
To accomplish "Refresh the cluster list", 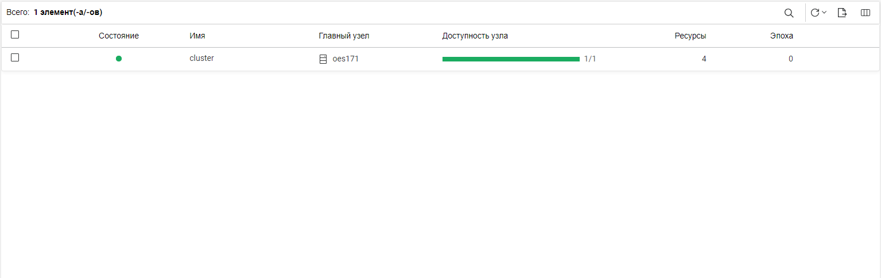I will point(814,13).
